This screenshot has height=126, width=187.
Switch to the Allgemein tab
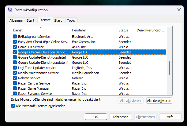point(16,20)
